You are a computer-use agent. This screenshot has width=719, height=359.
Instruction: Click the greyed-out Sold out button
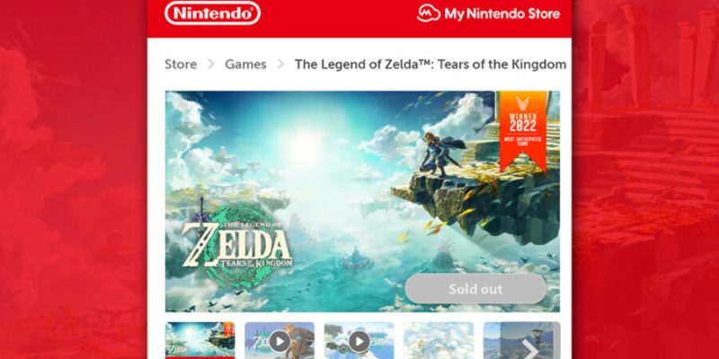pyautogui.click(x=475, y=289)
